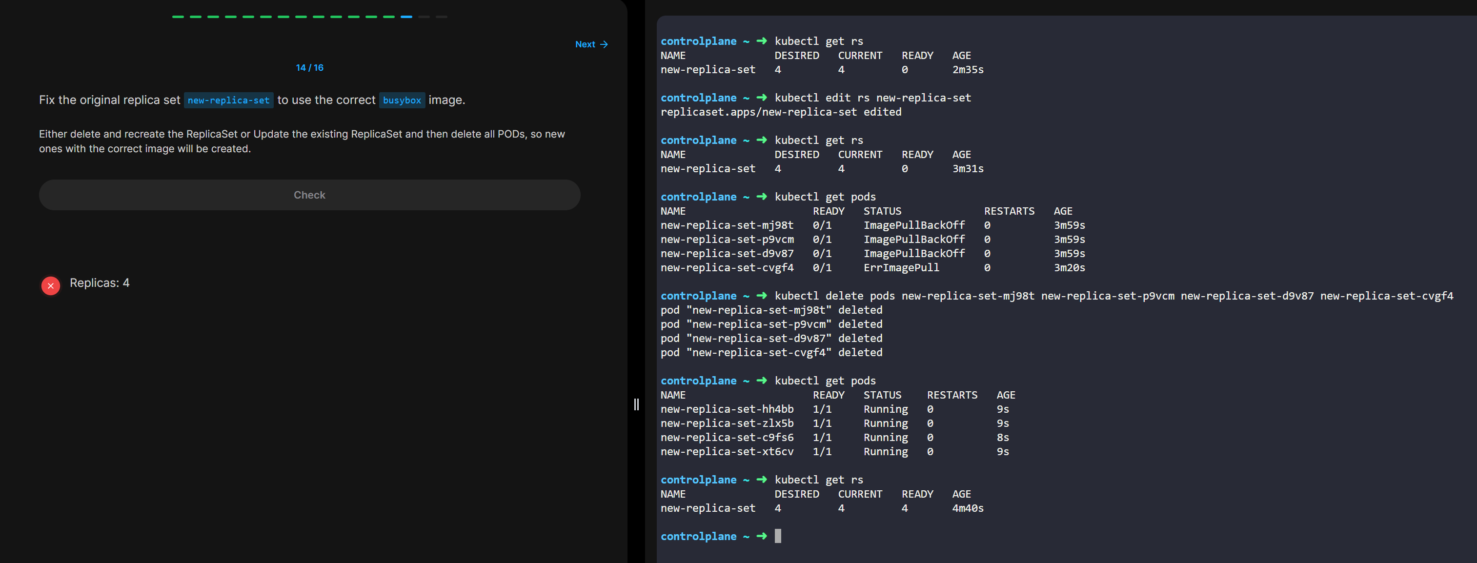1477x563 pixels.
Task: Click the second green progress segment
Action: (196, 17)
